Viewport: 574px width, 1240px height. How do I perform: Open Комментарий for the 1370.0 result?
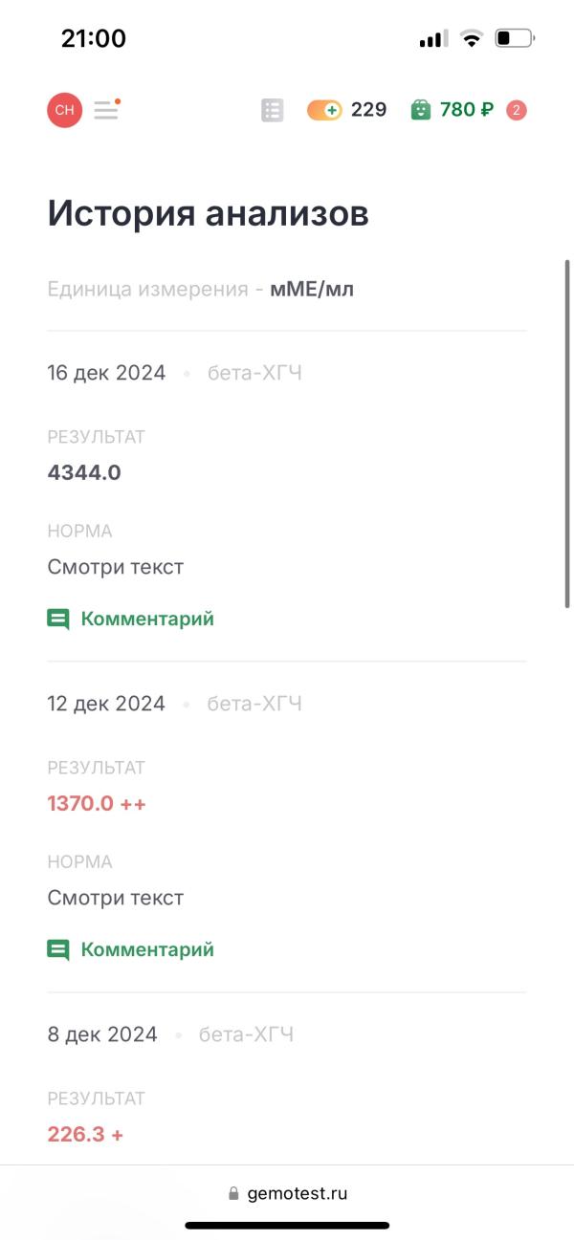point(147,949)
